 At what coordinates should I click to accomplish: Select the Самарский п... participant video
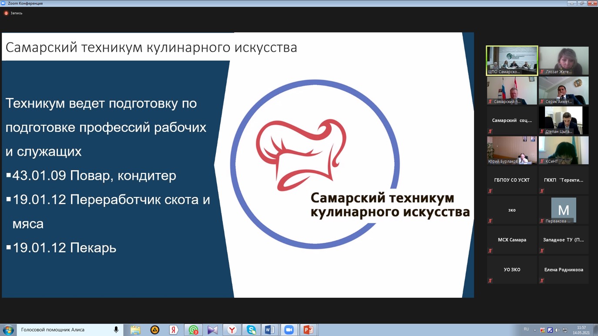point(512,90)
